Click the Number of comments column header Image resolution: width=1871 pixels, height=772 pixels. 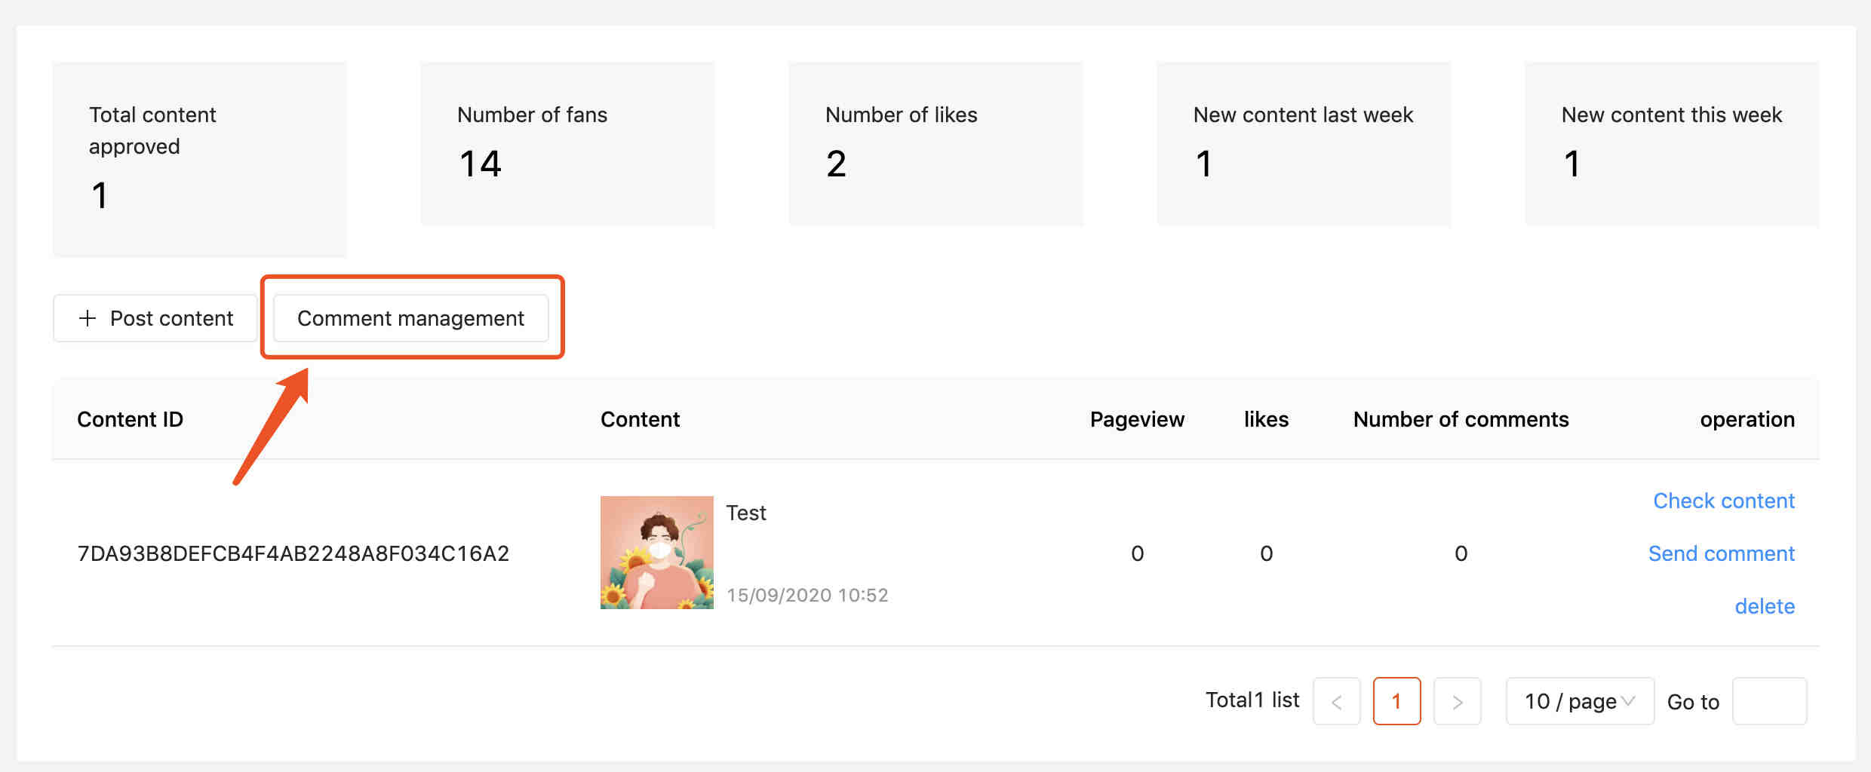1461,419
